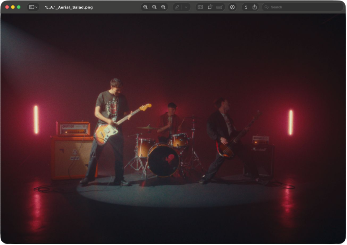347x245 pixels.
Task: Click the form-filling icon beside Rotate
Action: pos(219,7)
